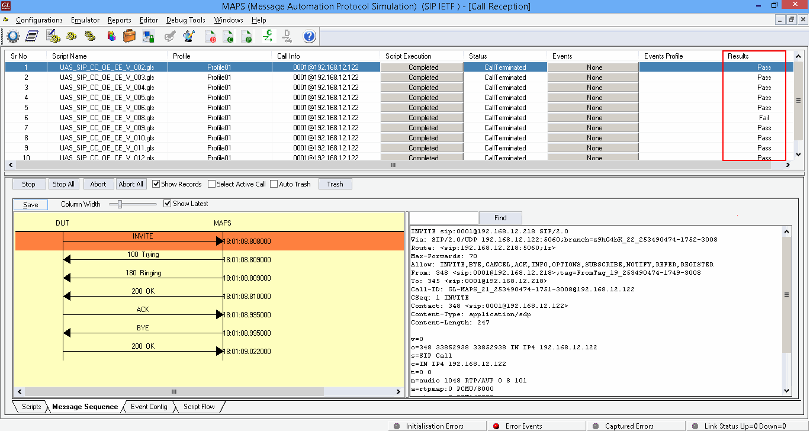This screenshot has height=431, width=810.
Task: Click the Captured Errors status indicator
Action: tap(596, 426)
